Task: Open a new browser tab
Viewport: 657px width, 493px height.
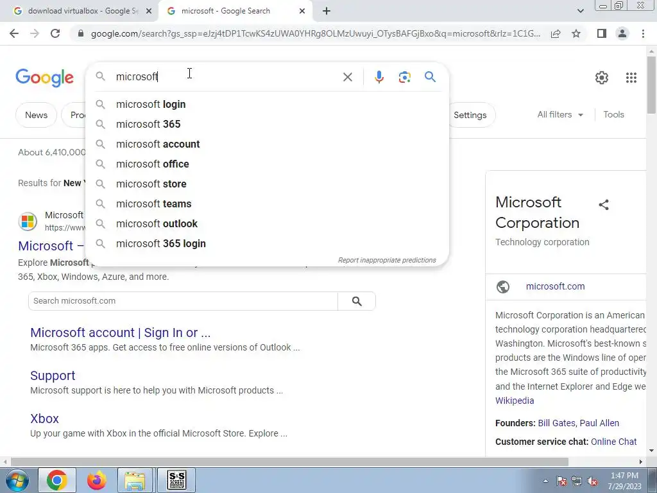Action: (327, 12)
